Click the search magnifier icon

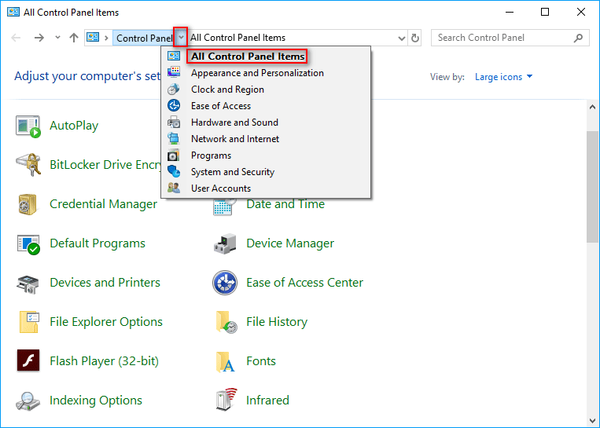click(x=578, y=38)
